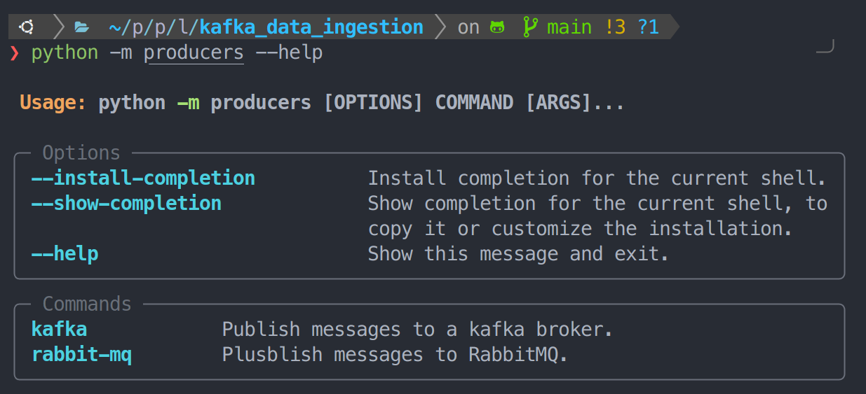Viewport: 866px width, 394px height.
Task: Click the red prompt arrow symbol
Action: [14, 53]
